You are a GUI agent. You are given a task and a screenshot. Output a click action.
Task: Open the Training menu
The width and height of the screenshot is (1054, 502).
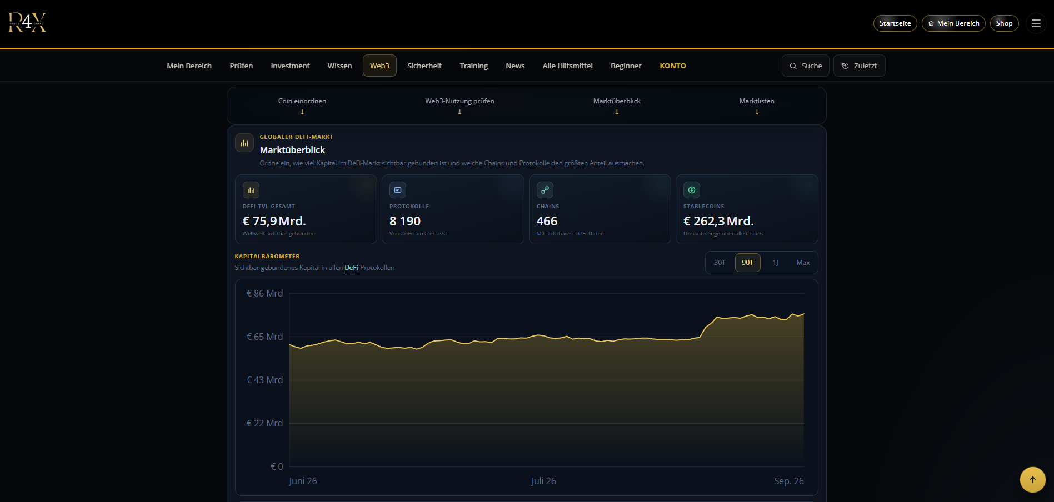coord(474,66)
